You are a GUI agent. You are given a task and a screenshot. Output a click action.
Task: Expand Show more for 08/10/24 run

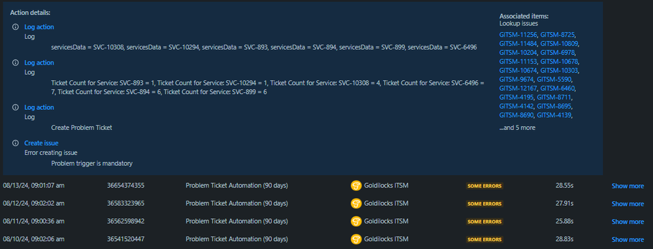(x=628, y=239)
